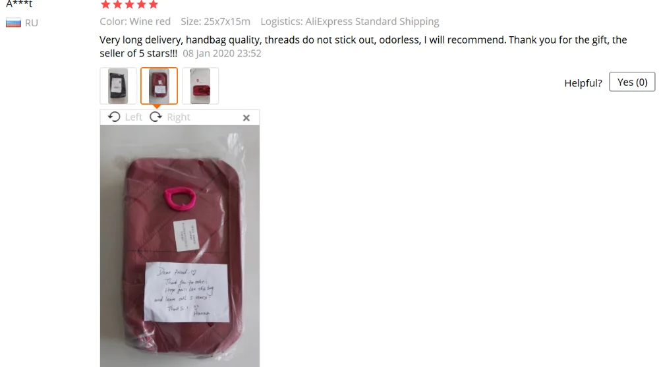Click the five-star rating icons
The height and width of the screenshot is (367, 659).
(129, 5)
